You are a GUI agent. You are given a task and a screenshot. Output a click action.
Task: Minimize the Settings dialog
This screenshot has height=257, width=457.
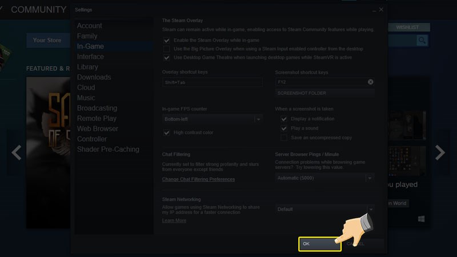[374, 10]
